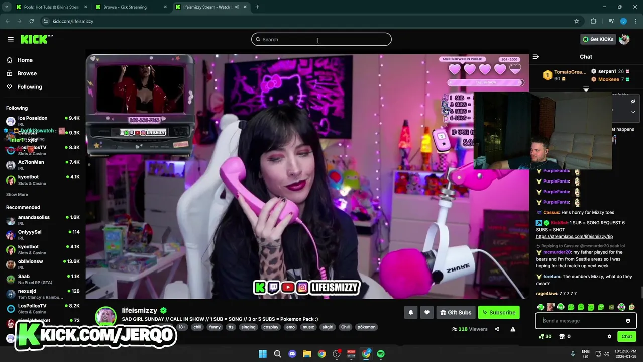643x362 pixels.
Task: Open the channel shop icon
Action: coord(562,337)
